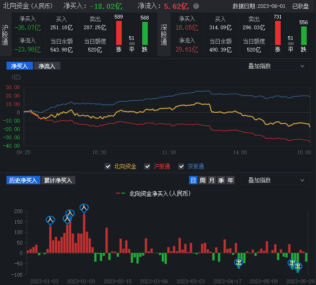Click the leftmost 入 marker on the bar chart
The image size is (316, 285).
(50, 220)
